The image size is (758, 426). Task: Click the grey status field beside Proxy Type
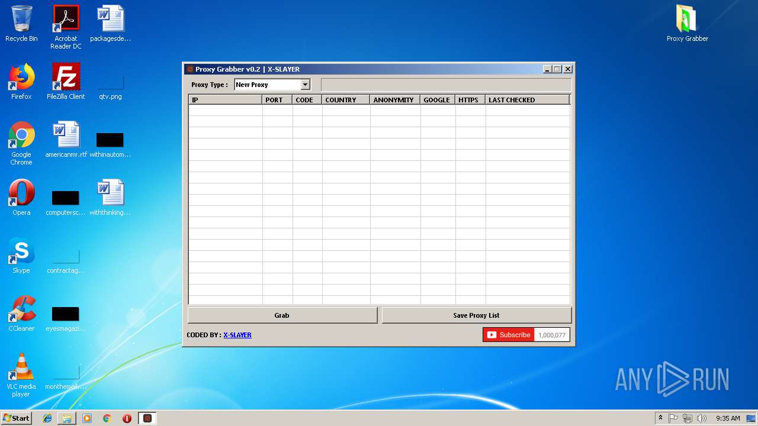click(446, 85)
